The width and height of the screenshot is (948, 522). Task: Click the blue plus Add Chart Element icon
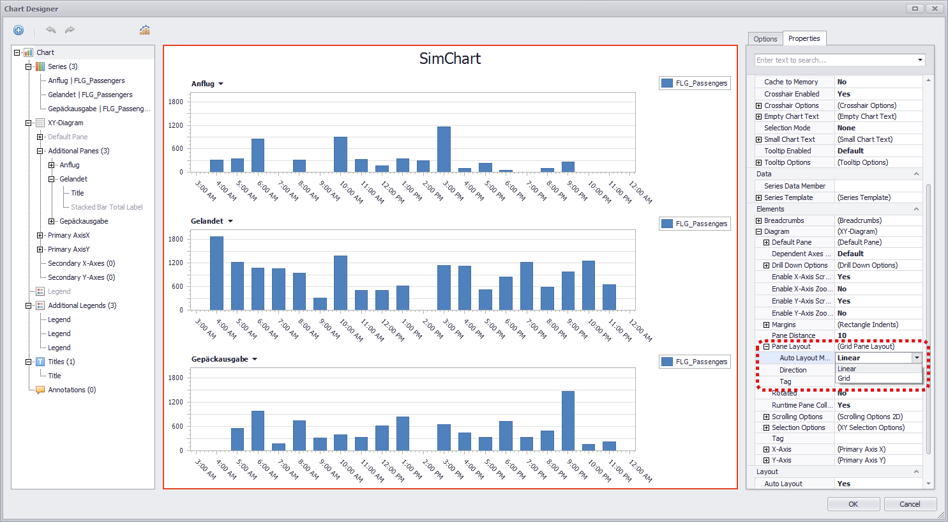pyautogui.click(x=18, y=30)
